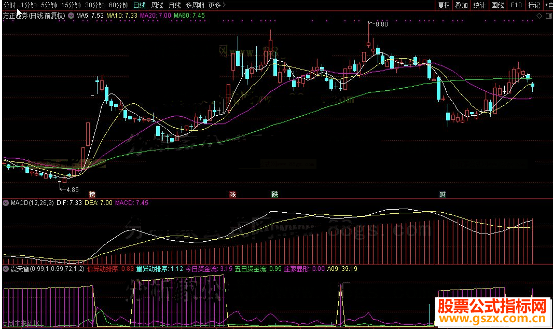Click the 量异动排序: 1.12 value
This screenshot has width=553, height=329.
tap(159, 269)
